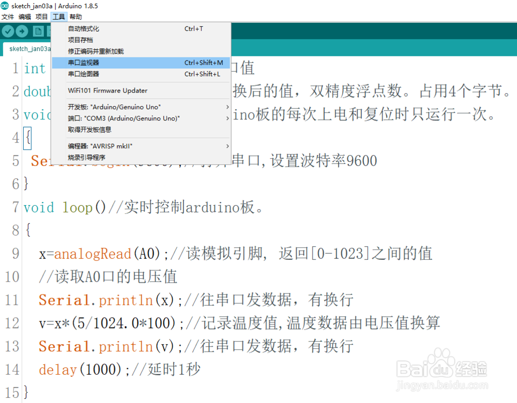
Task: Select 自动格式化 from the menu
Action: point(141,28)
